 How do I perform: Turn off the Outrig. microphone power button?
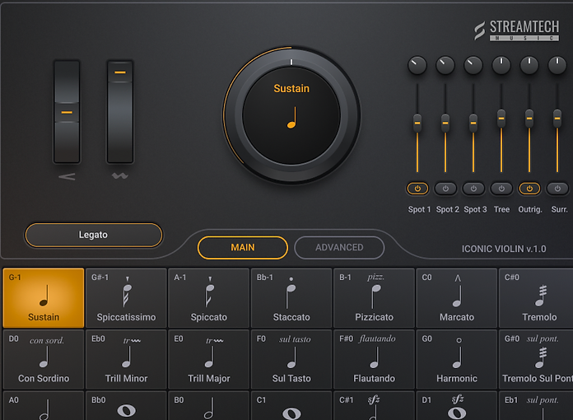(x=529, y=189)
